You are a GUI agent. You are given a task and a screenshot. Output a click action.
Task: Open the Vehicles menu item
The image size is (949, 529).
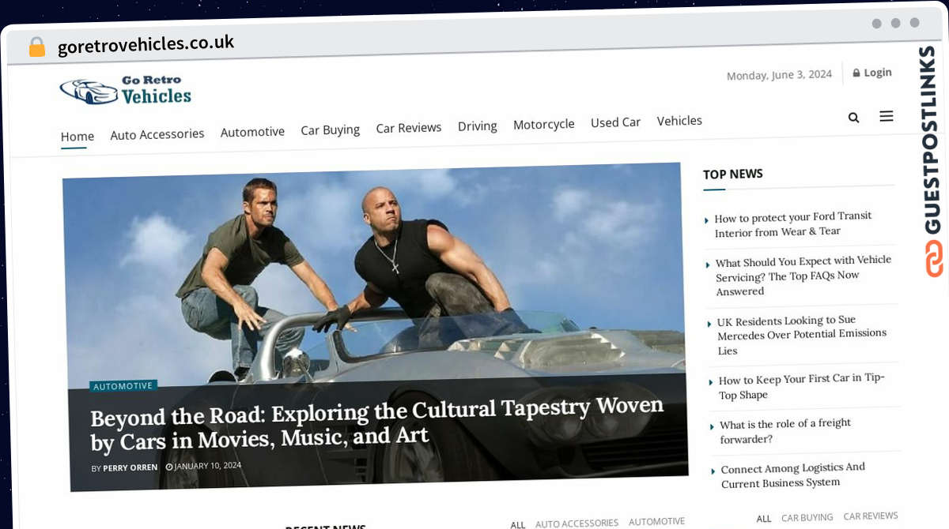(x=679, y=121)
